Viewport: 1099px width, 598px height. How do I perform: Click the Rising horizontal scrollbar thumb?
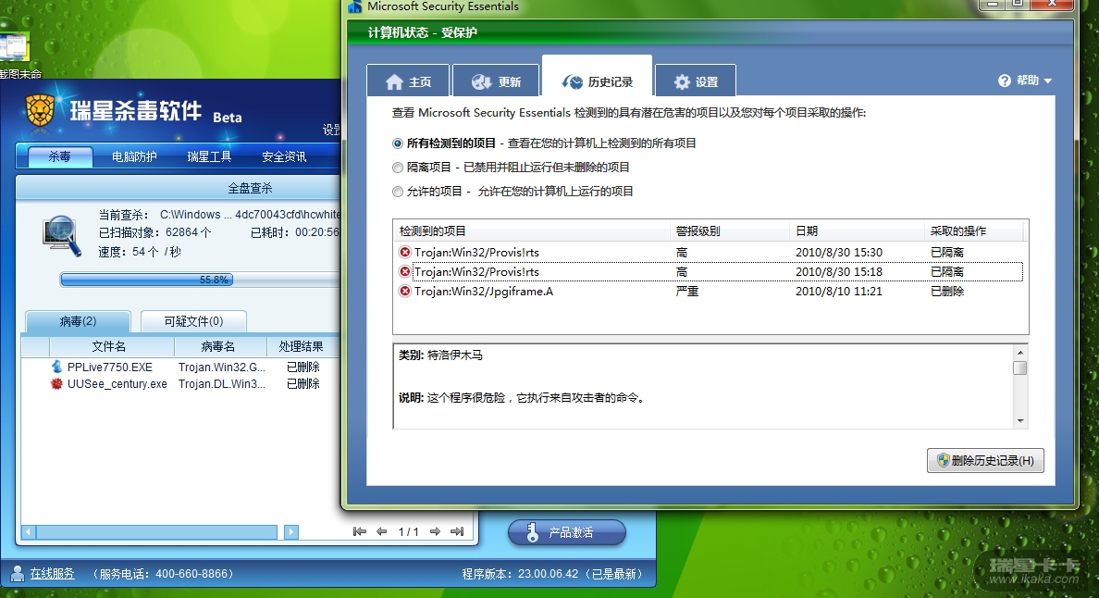point(156,532)
